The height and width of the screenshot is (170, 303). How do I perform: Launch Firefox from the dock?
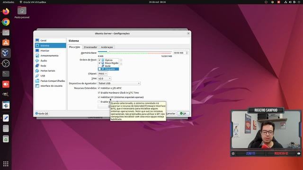(6, 11)
